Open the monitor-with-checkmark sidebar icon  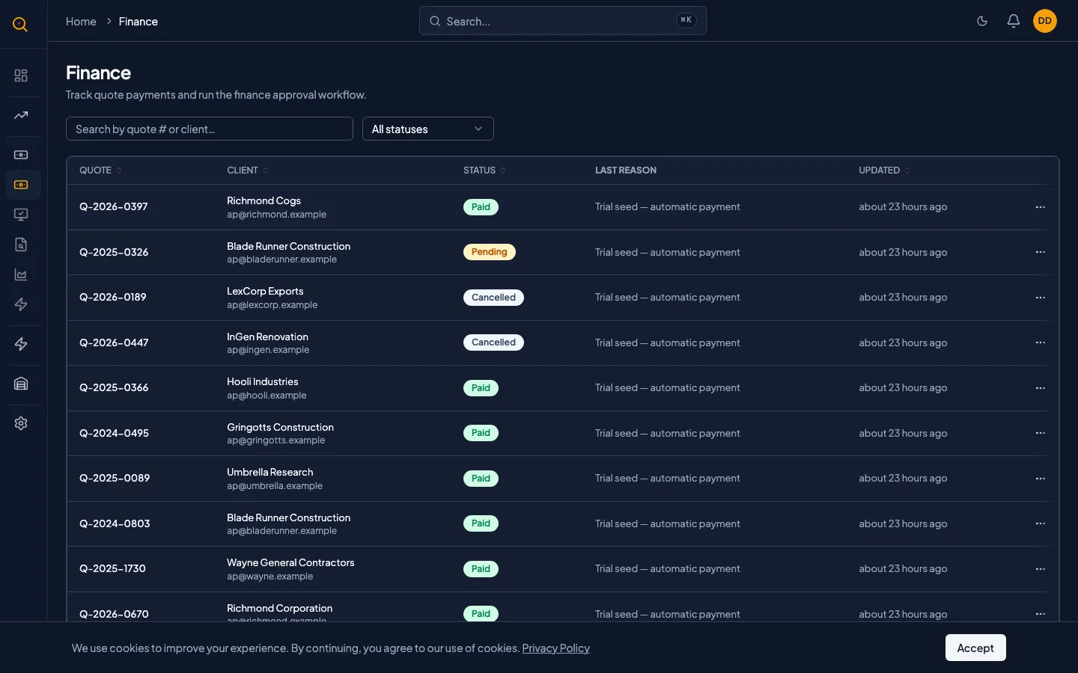(x=21, y=215)
